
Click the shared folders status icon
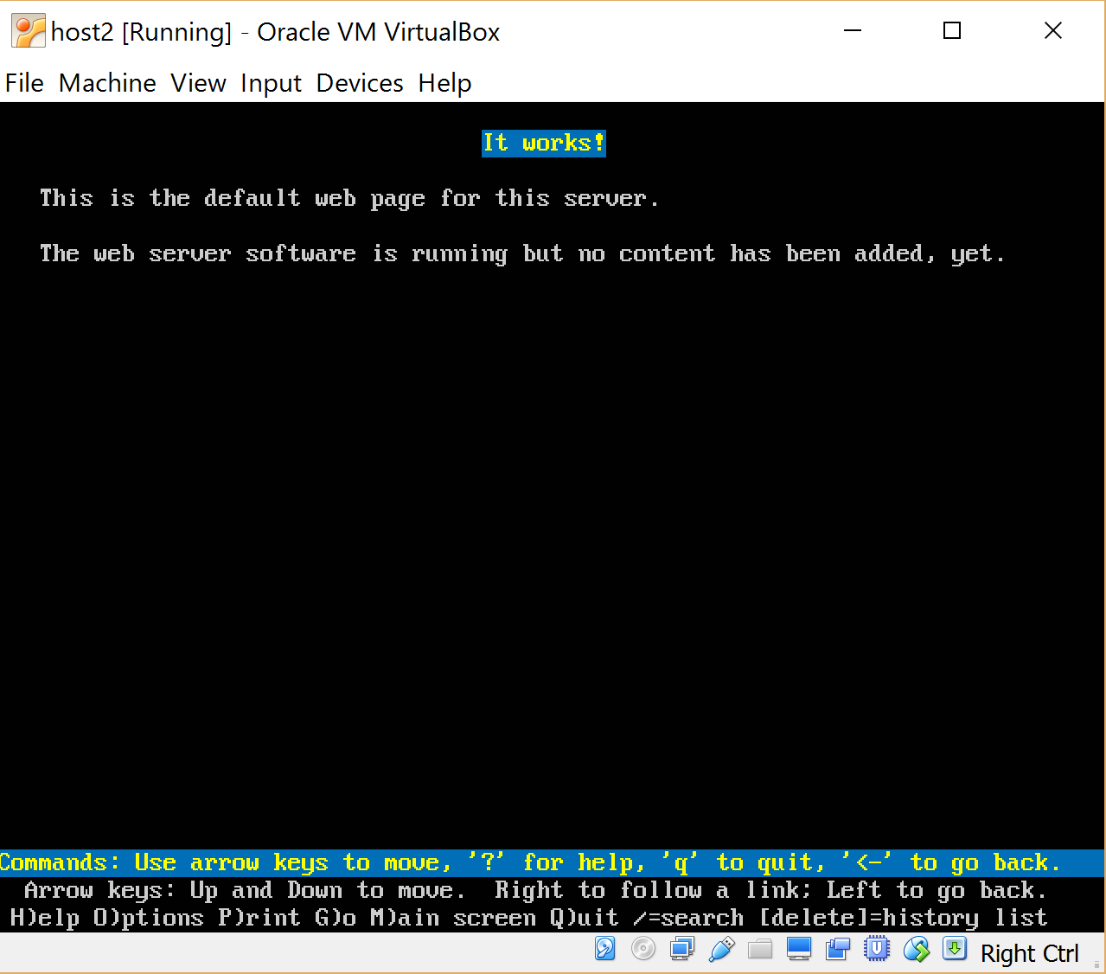760,949
